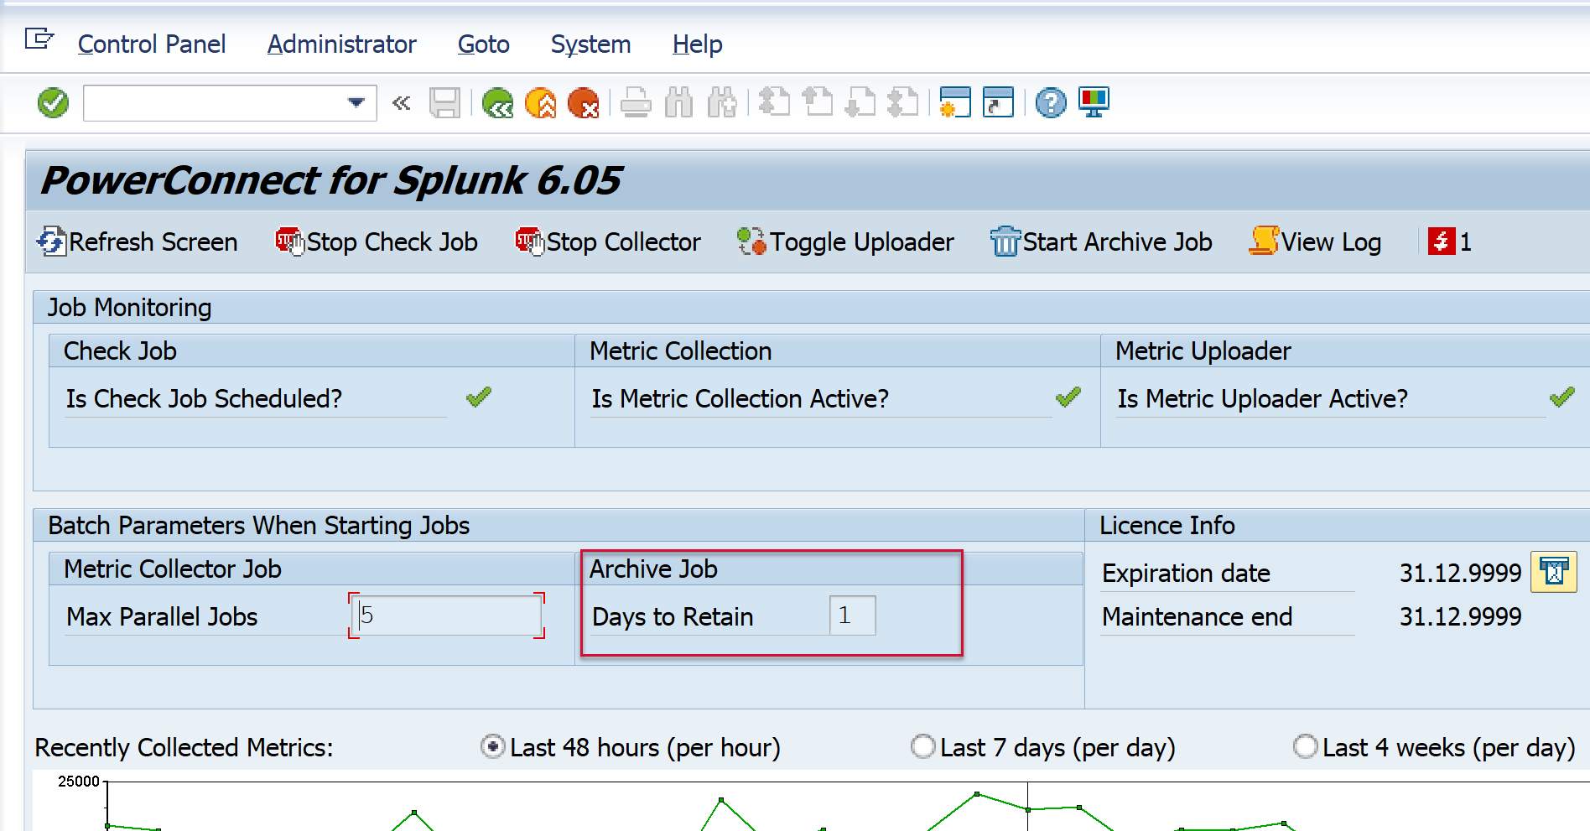Select Last 4 weeks (per day) radio
This screenshot has width=1590, height=831.
click(x=1305, y=746)
